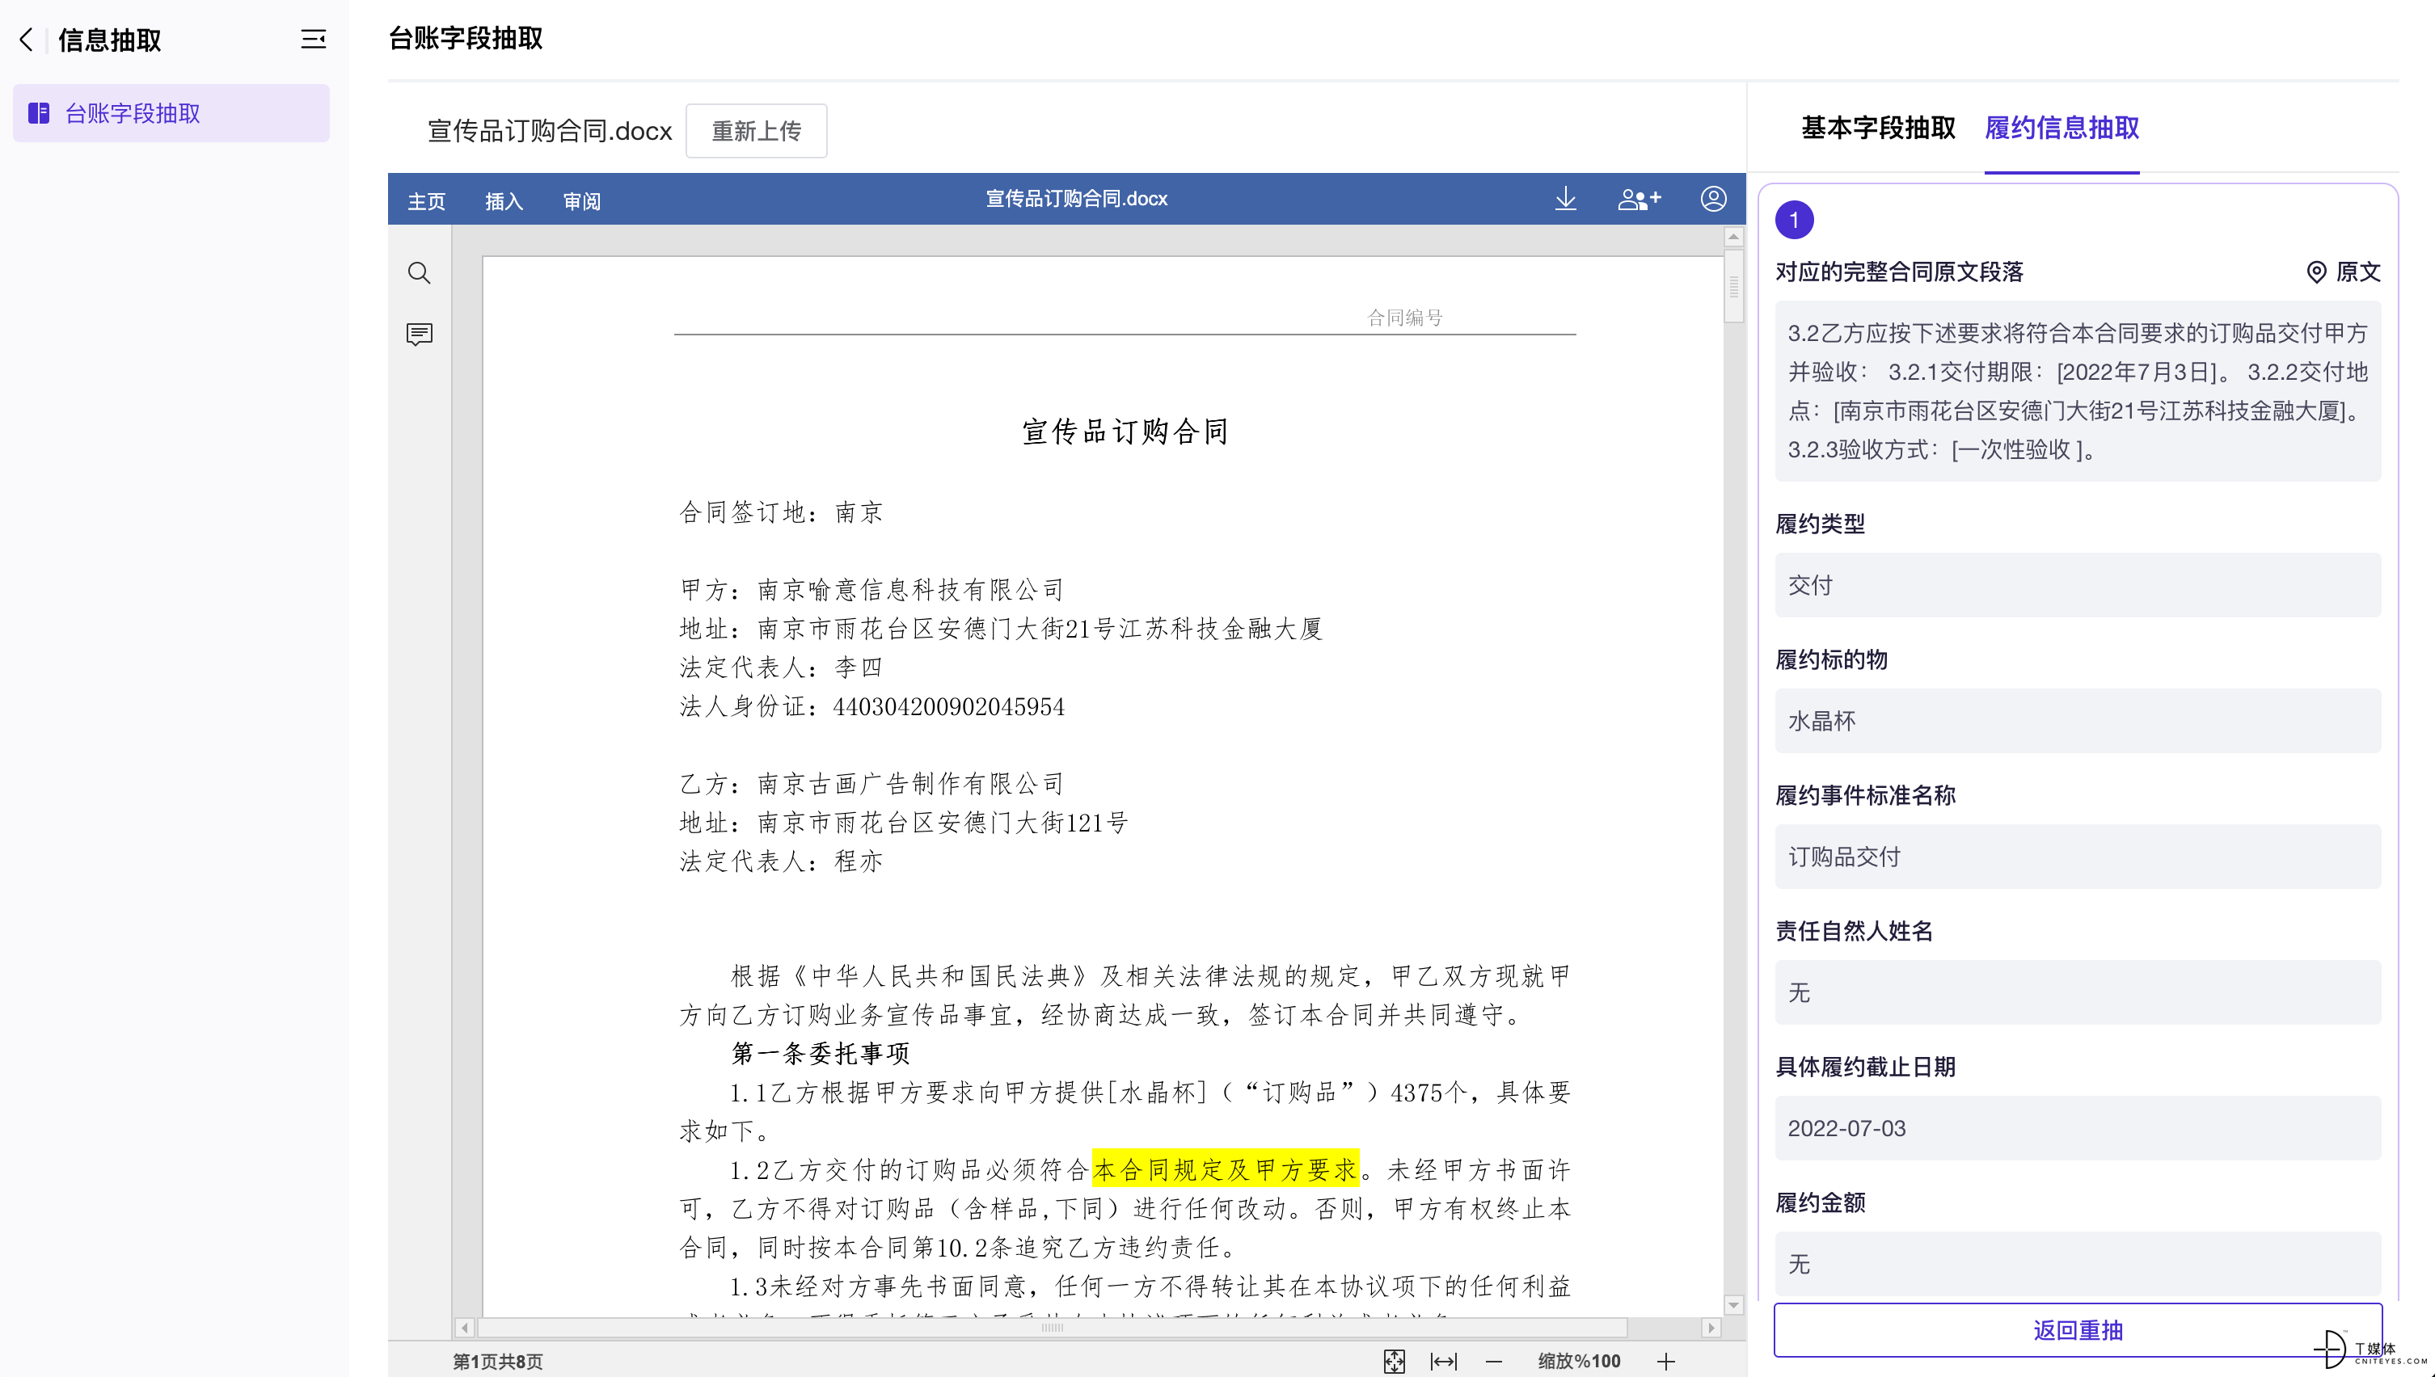Image resolution: width=2435 pixels, height=1377 pixels.
Task: Click the fit-to-width icon in status bar
Action: point(1444,1361)
